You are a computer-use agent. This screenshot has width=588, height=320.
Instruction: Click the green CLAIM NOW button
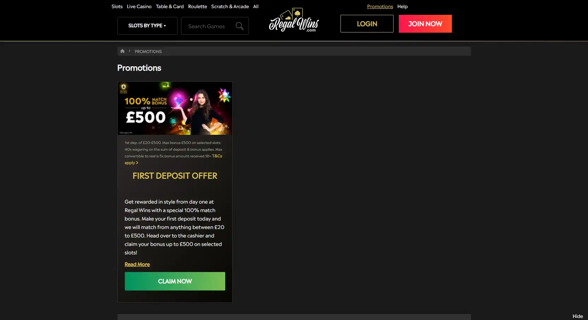(175, 281)
